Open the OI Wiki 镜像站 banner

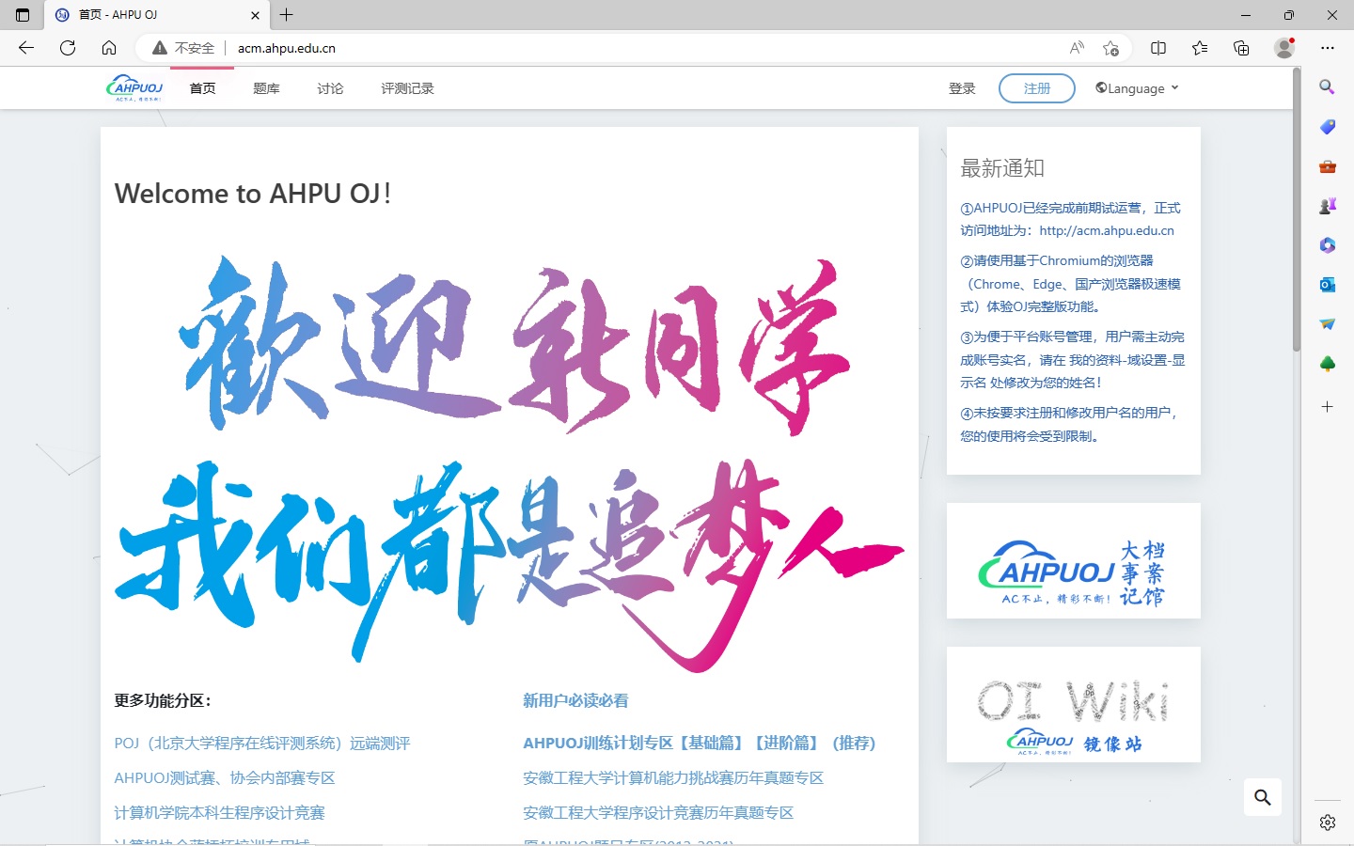click(x=1073, y=705)
